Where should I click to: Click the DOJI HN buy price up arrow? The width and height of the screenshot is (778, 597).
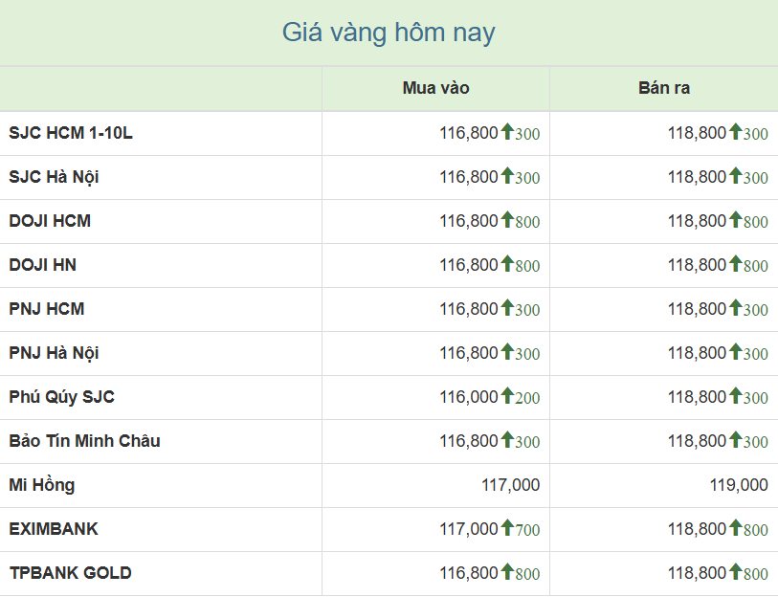pos(507,264)
